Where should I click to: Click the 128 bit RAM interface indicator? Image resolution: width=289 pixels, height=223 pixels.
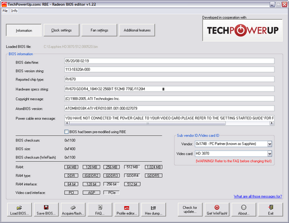91,184
